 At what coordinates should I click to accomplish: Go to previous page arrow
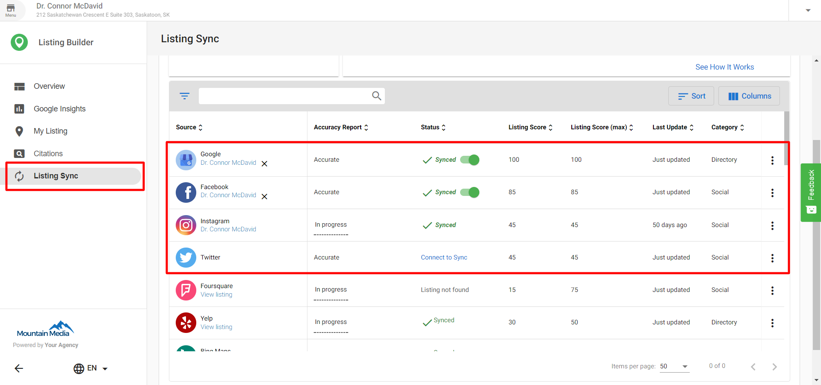tap(753, 367)
